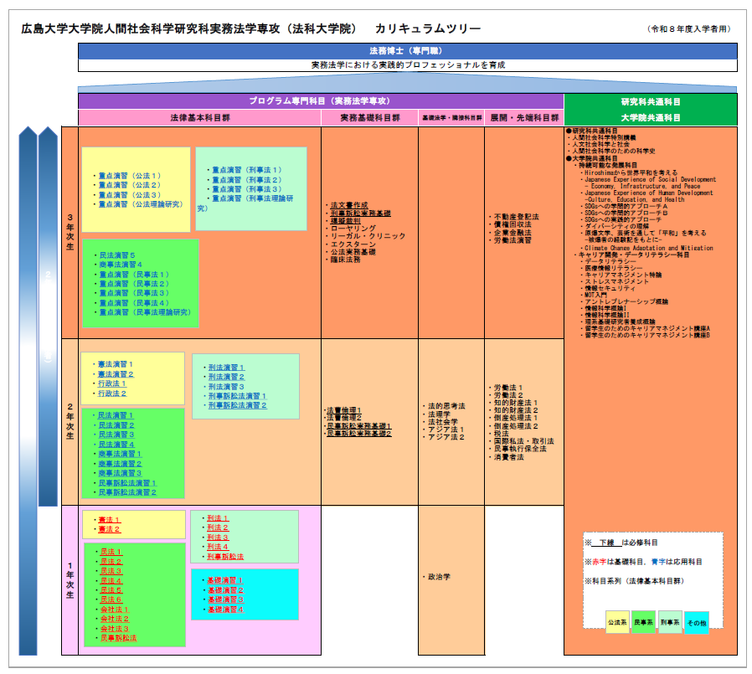The width and height of the screenshot is (752, 674).
Task: Click the course 不動産登記法
Action: pos(517,217)
